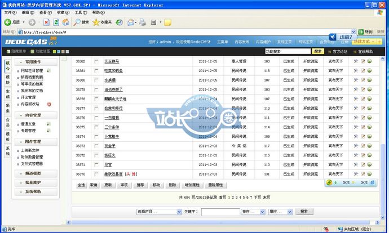Open the 选择栏目 column dropdown
This screenshot has width=389, height=233.
point(159,212)
